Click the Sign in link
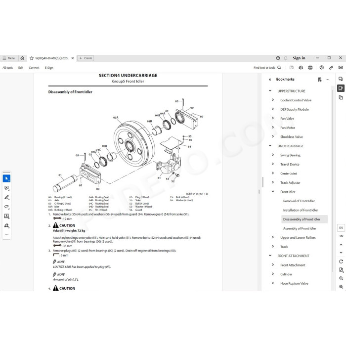Viewport: 346px width, 346px height. click(299, 58)
